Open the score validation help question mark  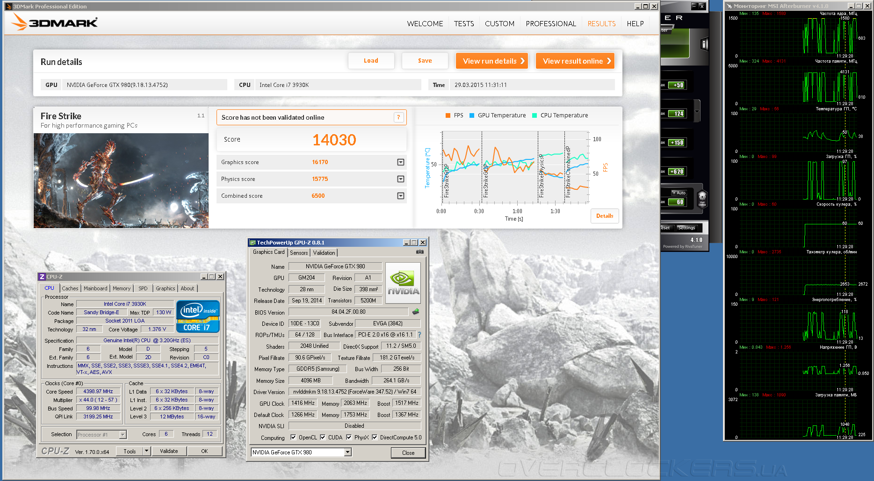pyautogui.click(x=398, y=117)
